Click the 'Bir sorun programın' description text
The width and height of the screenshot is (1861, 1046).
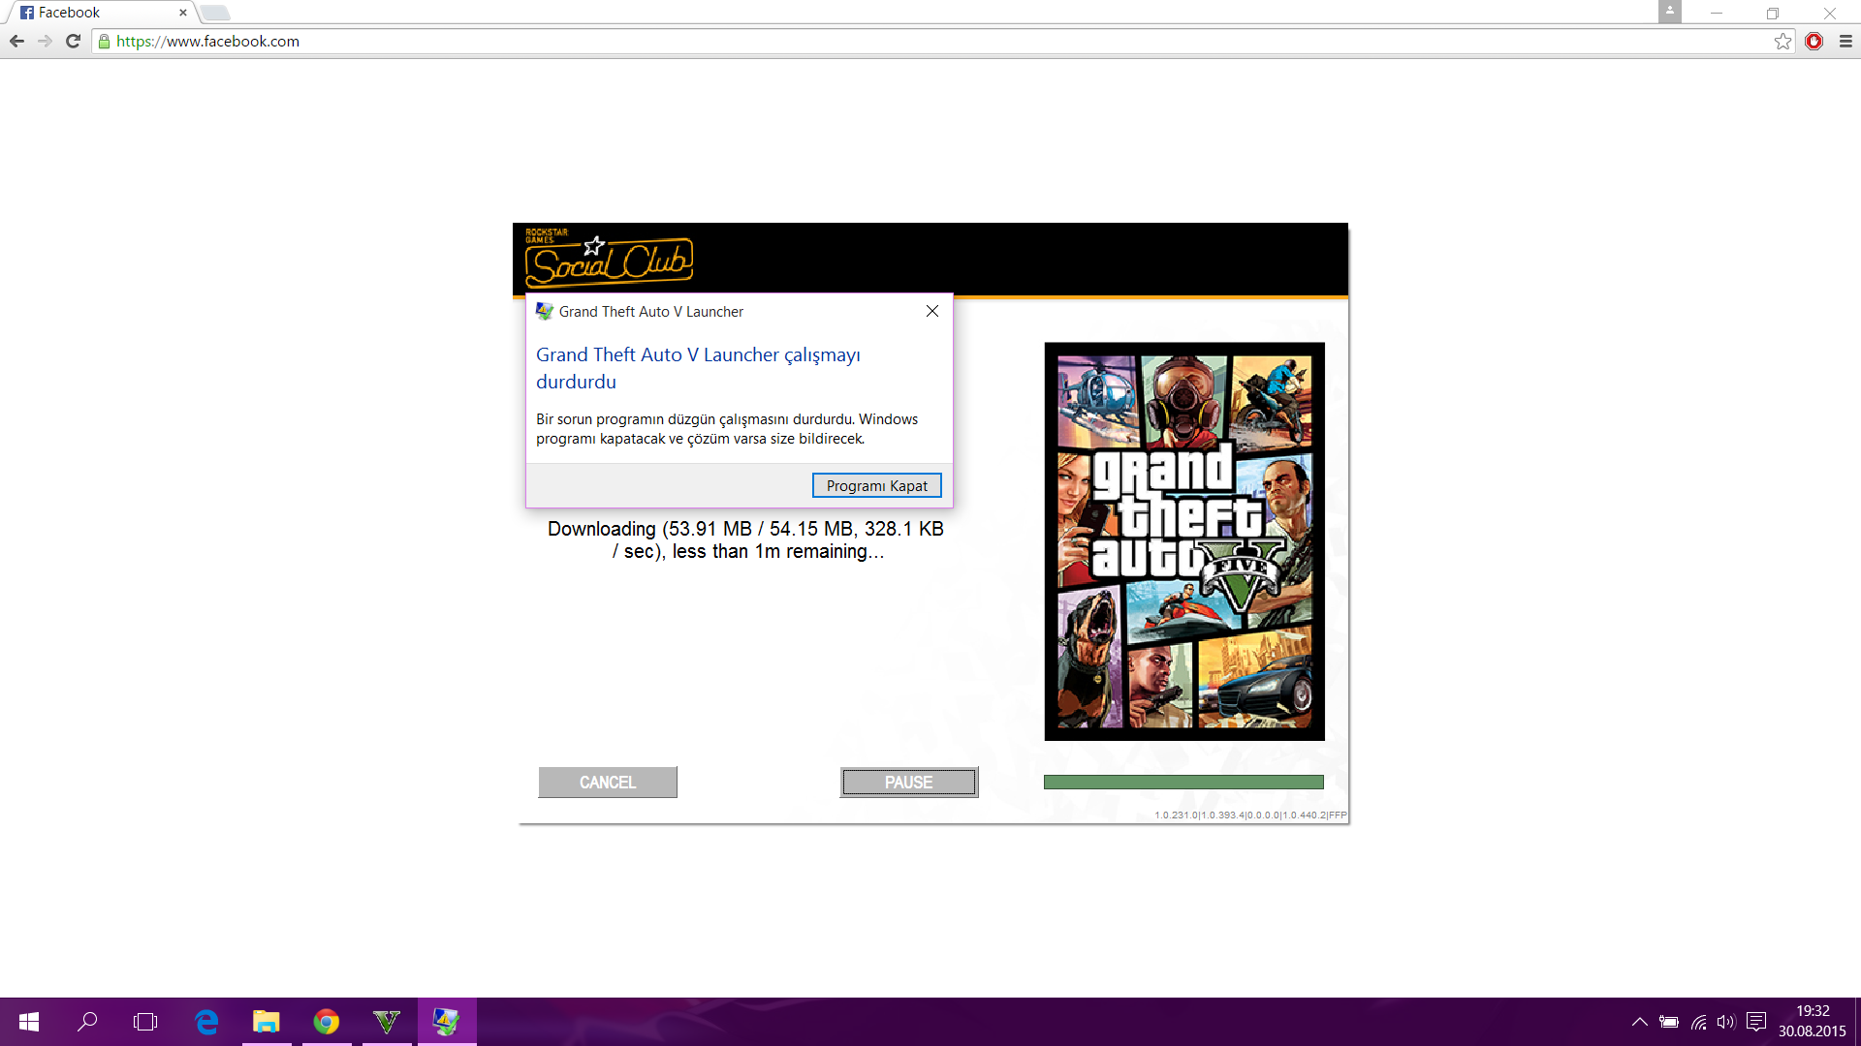point(727,429)
